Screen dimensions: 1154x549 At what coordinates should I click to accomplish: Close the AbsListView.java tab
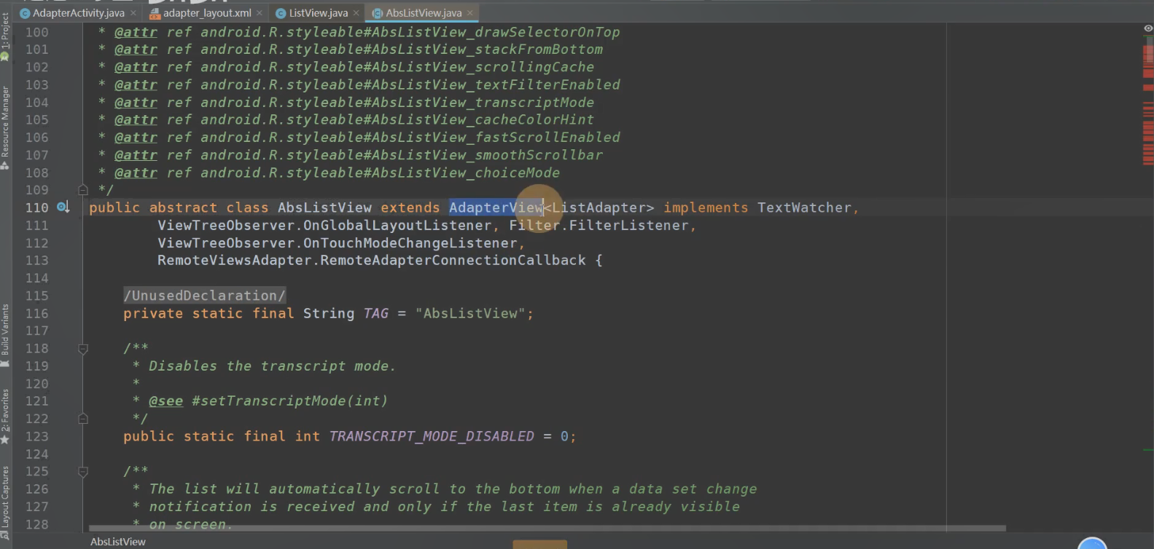pyautogui.click(x=470, y=13)
